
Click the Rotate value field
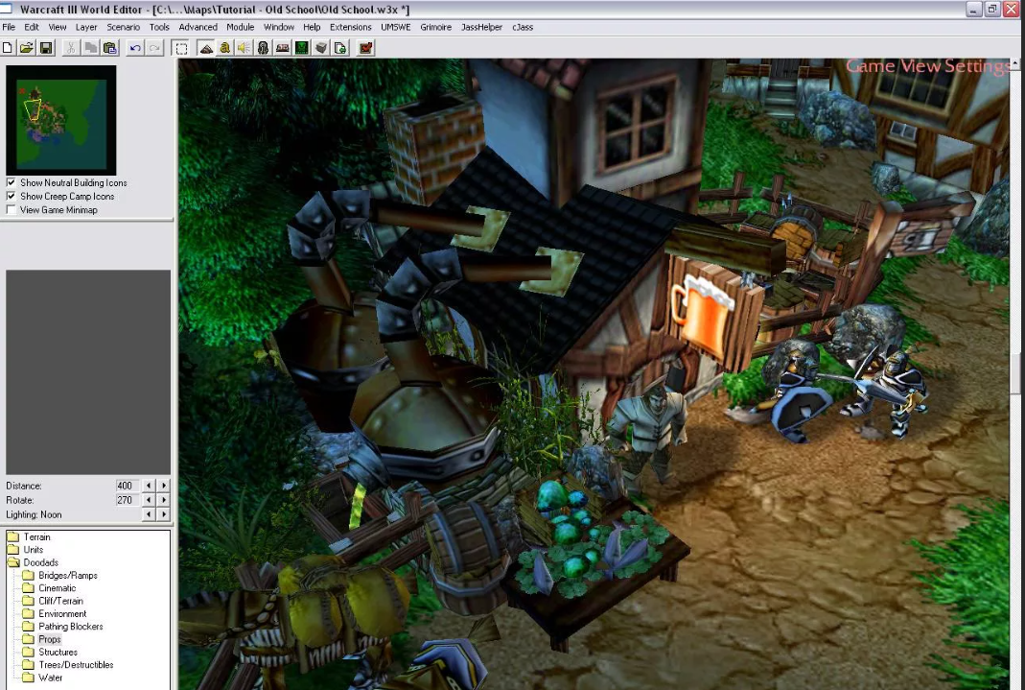tap(127, 500)
